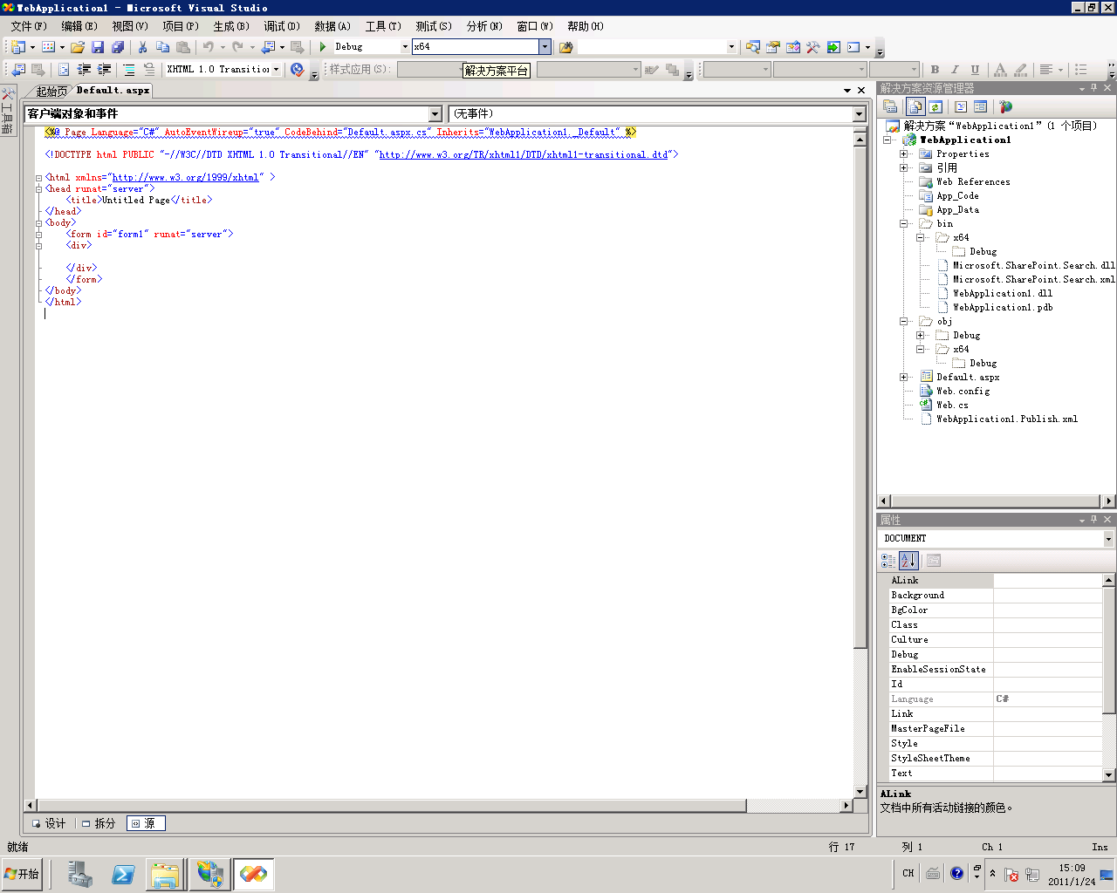
Task: Open the x64 solution platform dropdown
Action: [545, 47]
